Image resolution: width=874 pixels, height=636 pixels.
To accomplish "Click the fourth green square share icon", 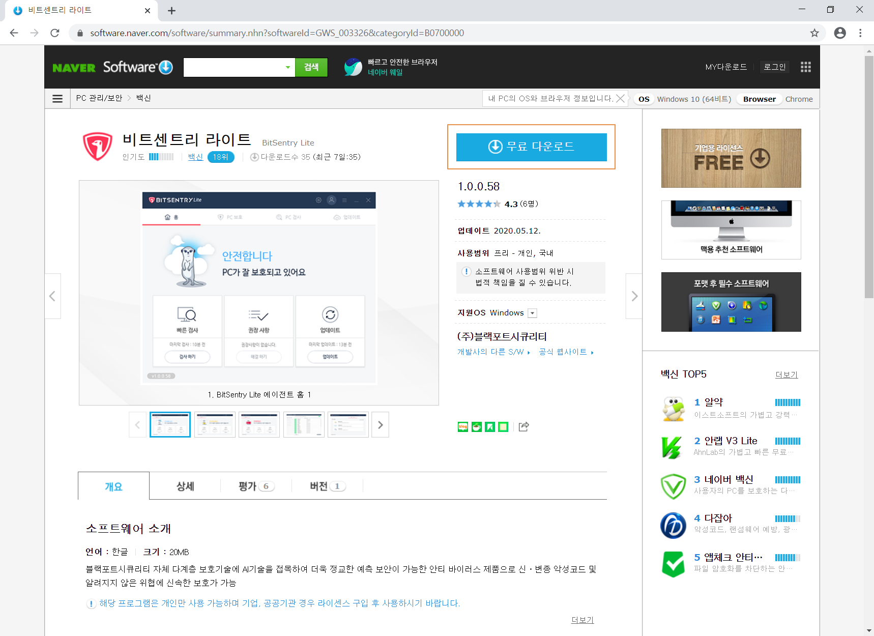I will point(503,427).
